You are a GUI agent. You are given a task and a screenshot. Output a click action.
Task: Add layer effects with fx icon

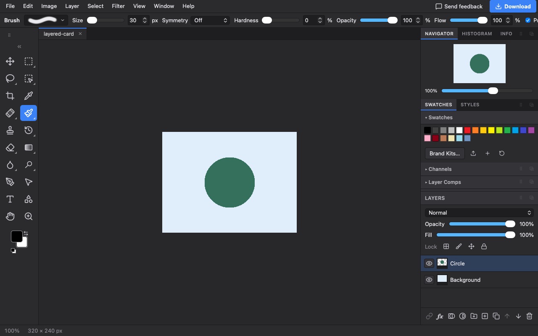[x=440, y=316]
